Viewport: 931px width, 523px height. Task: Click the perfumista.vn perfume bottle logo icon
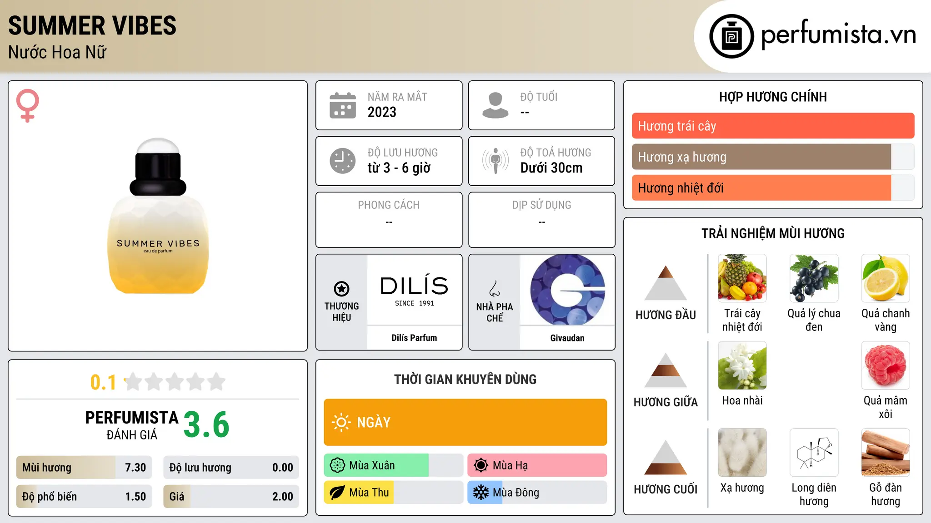coord(731,36)
